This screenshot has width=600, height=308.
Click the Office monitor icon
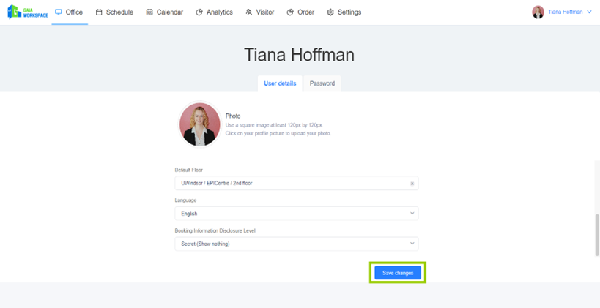[x=59, y=12]
